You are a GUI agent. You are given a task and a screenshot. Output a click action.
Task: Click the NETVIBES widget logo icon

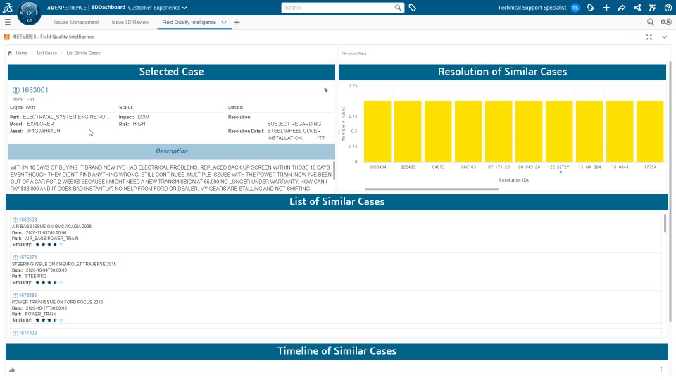pyautogui.click(x=6, y=37)
